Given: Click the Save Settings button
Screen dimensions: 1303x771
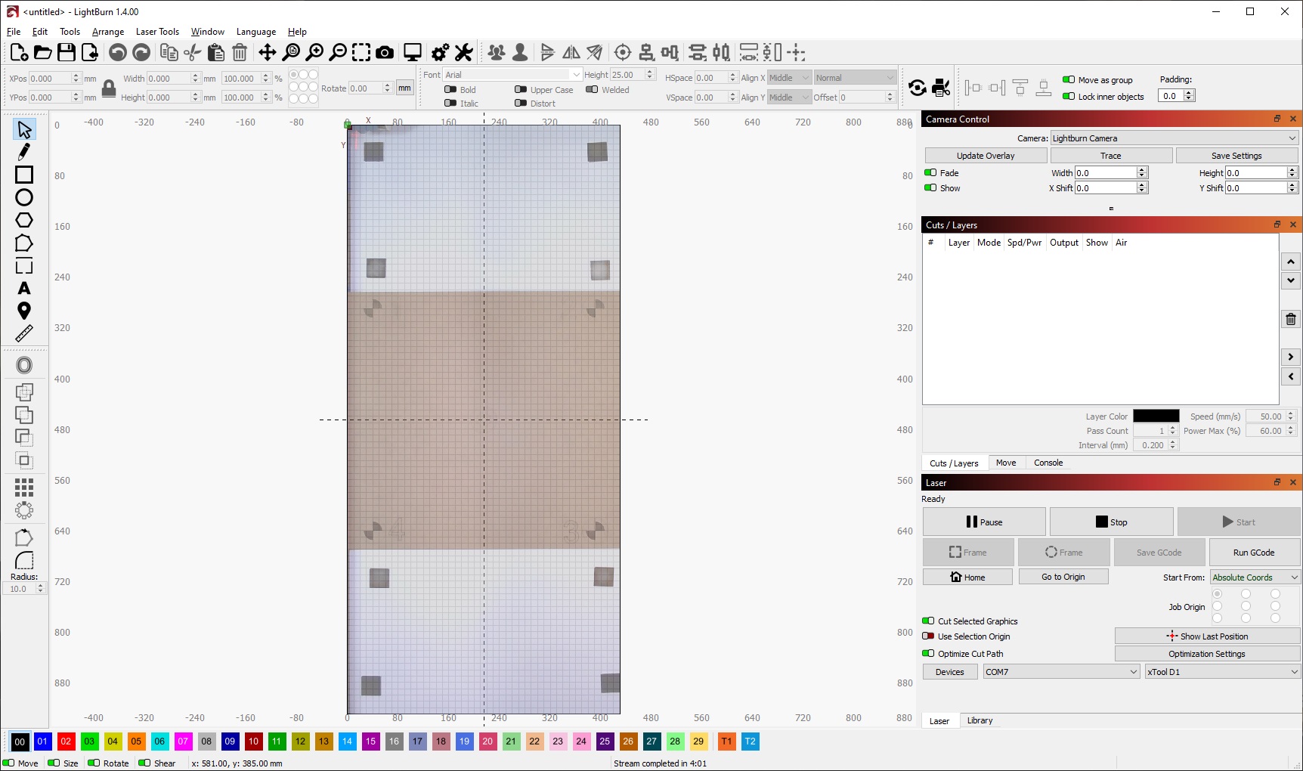Looking at the screenshot, I should point(1236,156).
